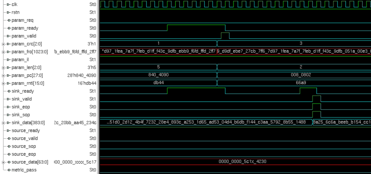Click the signal icon next to param_ready
The height and width of the screenshot is (174, 371).
tap(9, 28)
